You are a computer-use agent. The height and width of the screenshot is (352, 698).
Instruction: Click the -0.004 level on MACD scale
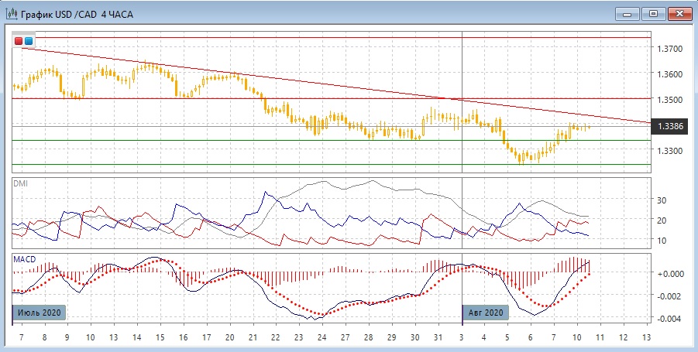coord(668,319)
